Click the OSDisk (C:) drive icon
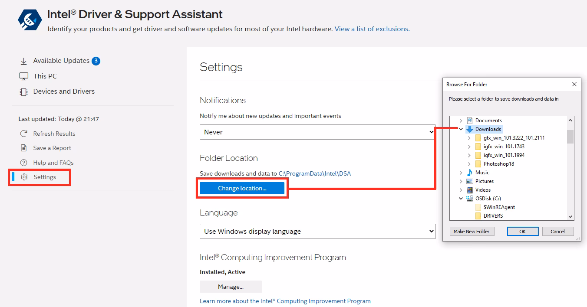 pyautogui.click(x=470, y=199)
